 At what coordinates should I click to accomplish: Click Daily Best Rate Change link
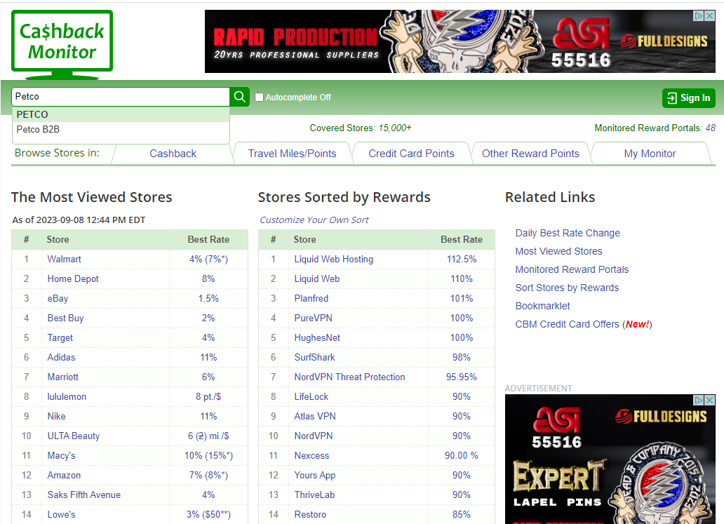pos(568,233)
